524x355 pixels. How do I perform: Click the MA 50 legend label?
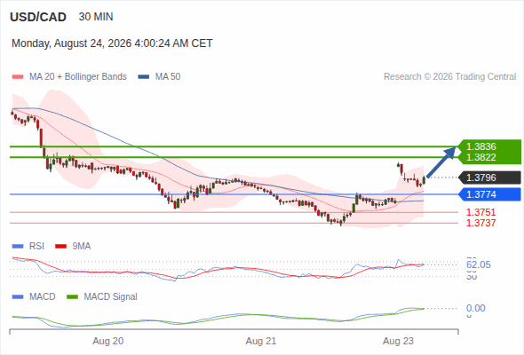point(168,77)
